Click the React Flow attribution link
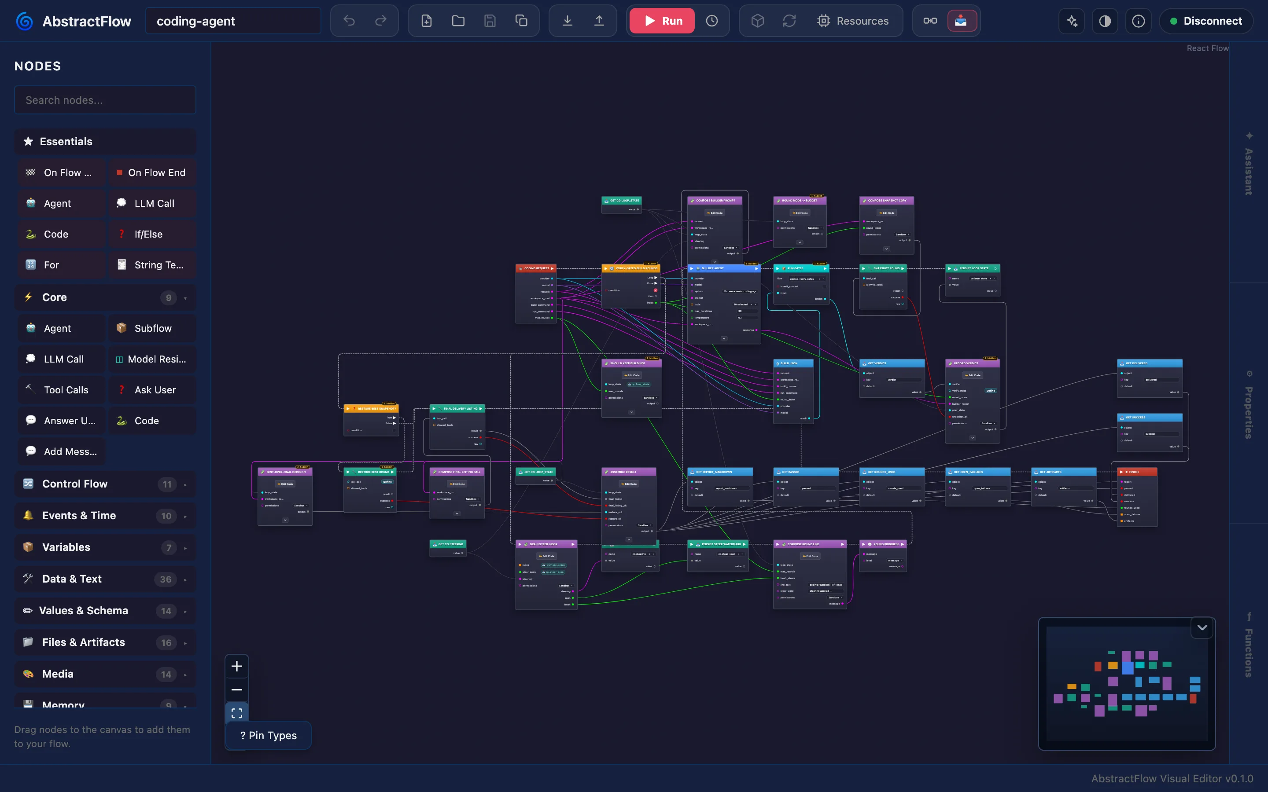The image size is (1268, 792). [x=1207, y=48]
